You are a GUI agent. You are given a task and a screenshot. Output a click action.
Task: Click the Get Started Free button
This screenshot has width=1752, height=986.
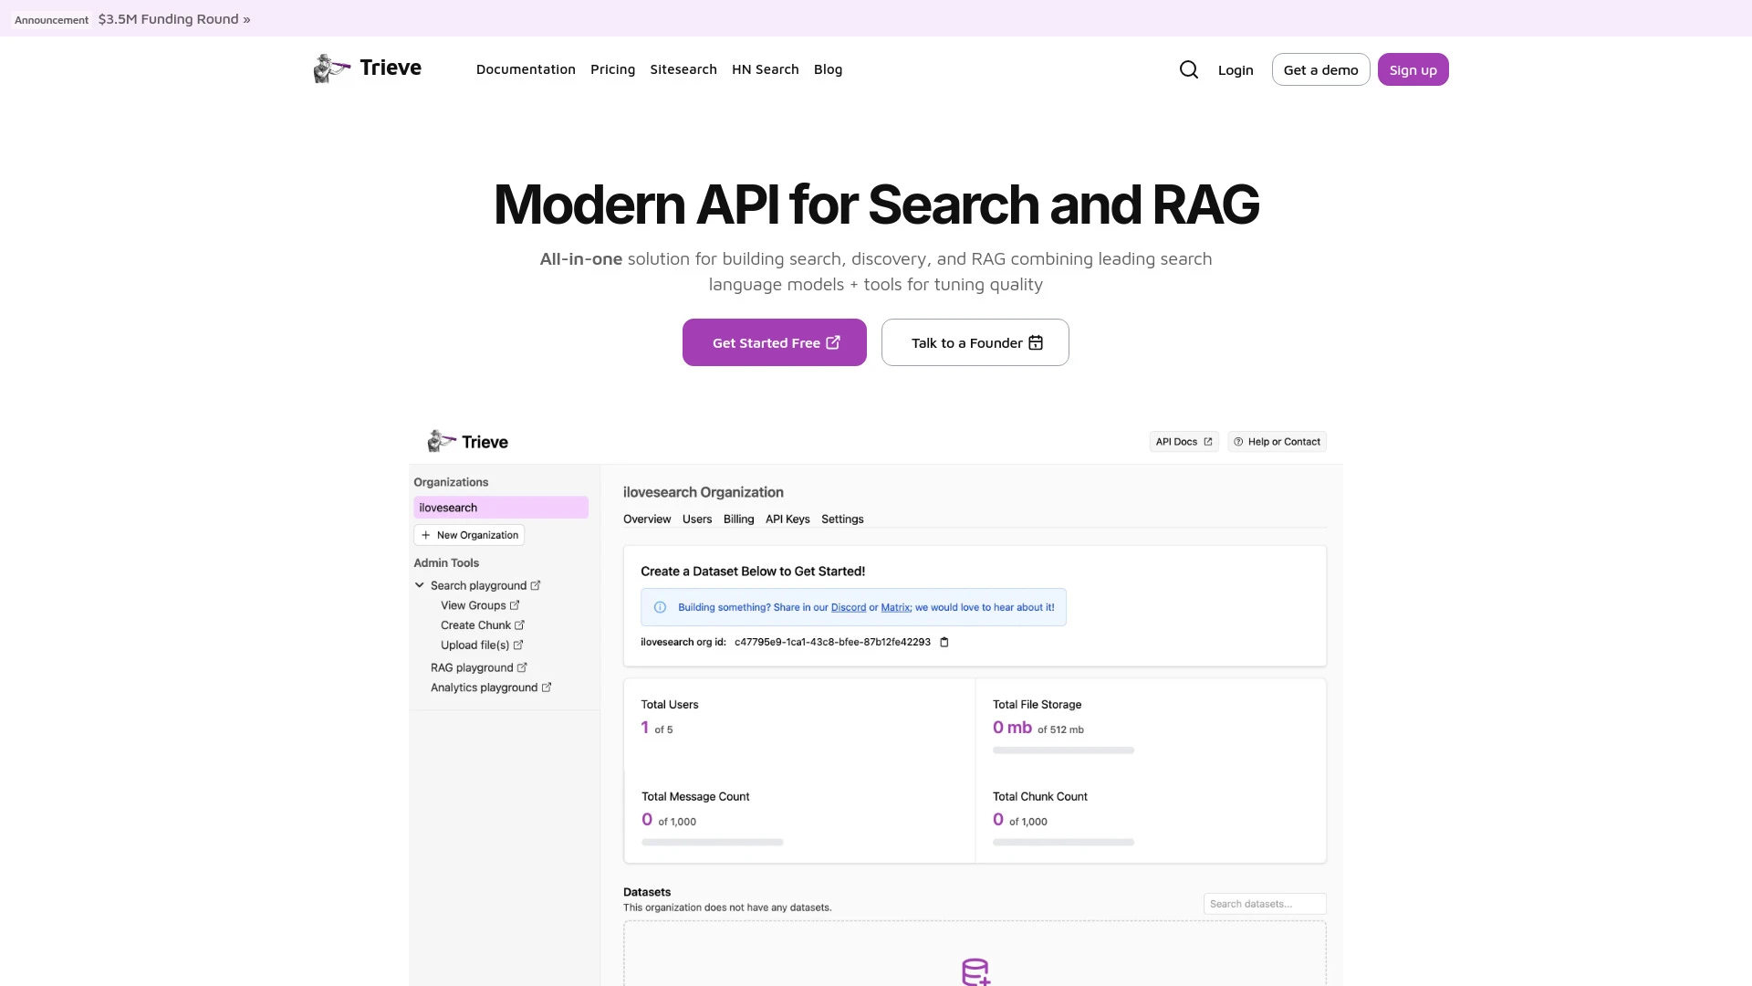774,342
